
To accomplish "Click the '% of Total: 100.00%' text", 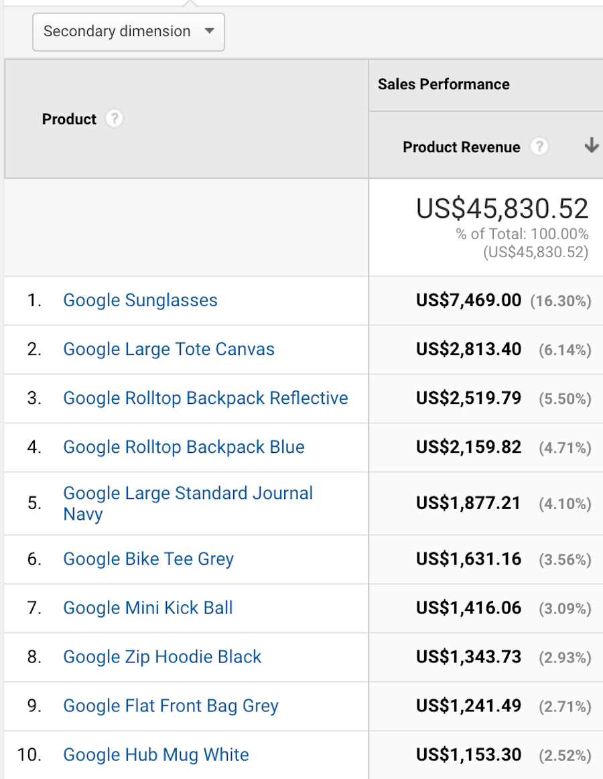I will coord(522,234).
